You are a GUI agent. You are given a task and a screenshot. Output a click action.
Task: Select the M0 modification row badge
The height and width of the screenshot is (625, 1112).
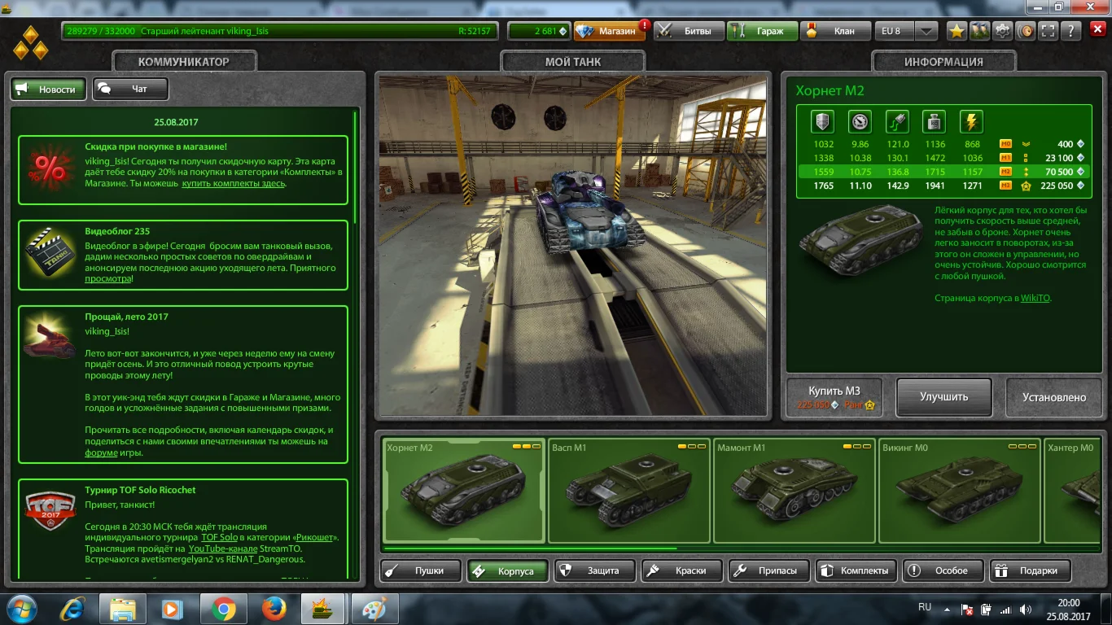coord(1005,144)
